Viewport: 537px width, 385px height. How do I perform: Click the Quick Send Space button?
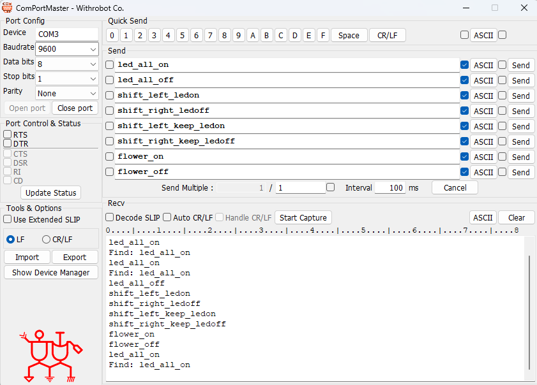(349, 35)
